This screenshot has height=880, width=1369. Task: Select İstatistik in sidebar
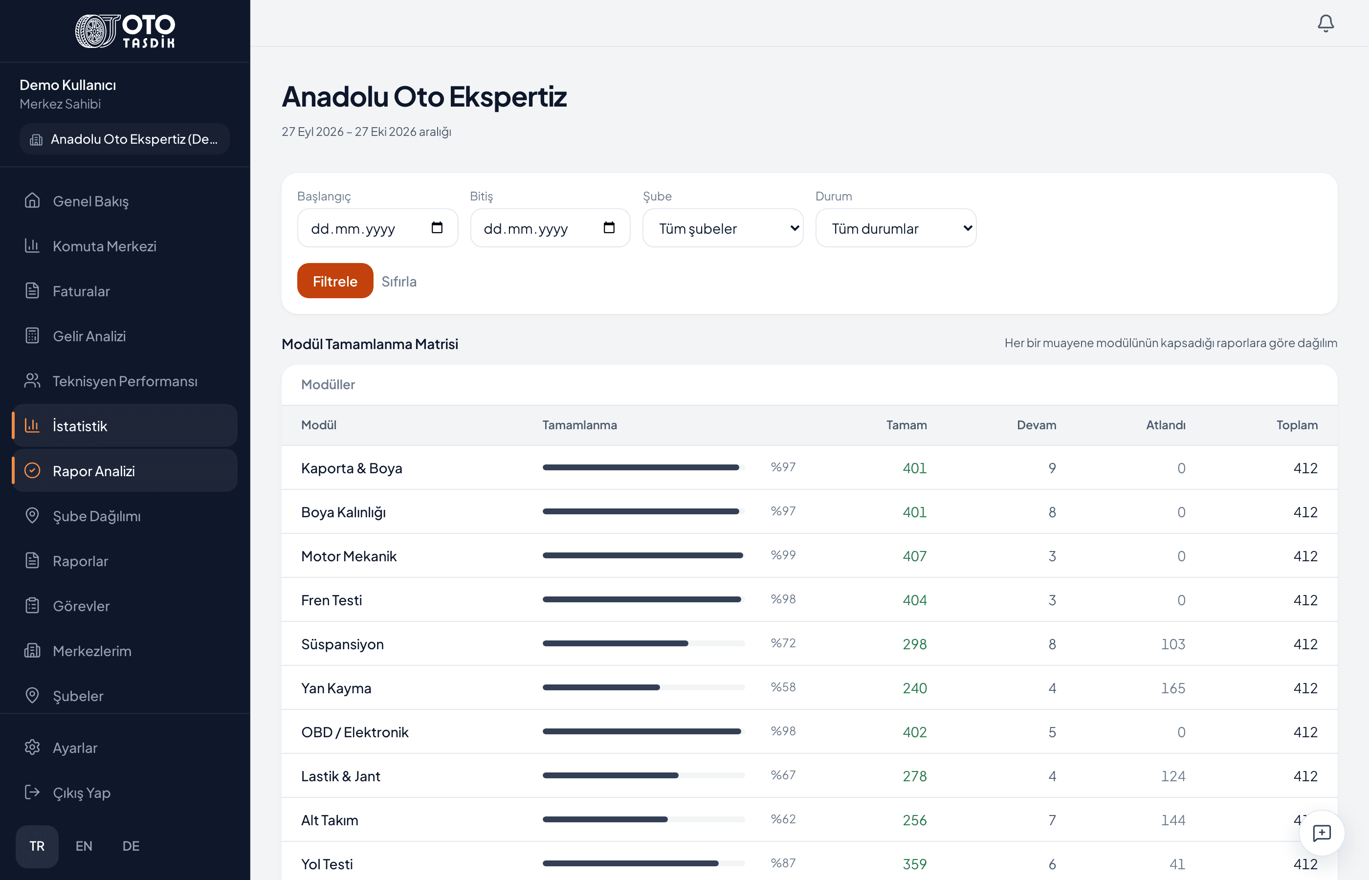click(125, 426)
